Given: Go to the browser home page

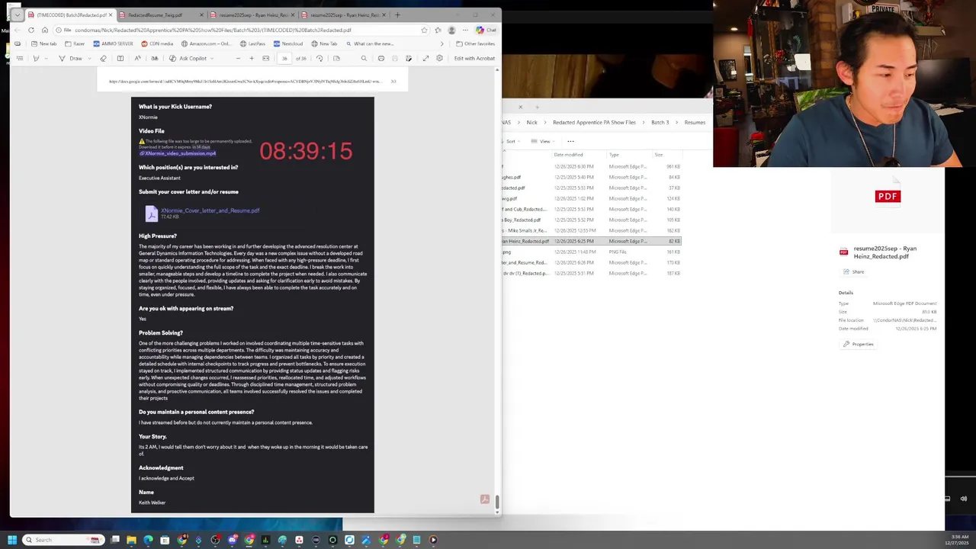Looking at the screenshot, I should 45,30.
